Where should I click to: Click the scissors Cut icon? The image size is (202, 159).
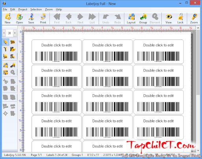(x=6, y=81)
